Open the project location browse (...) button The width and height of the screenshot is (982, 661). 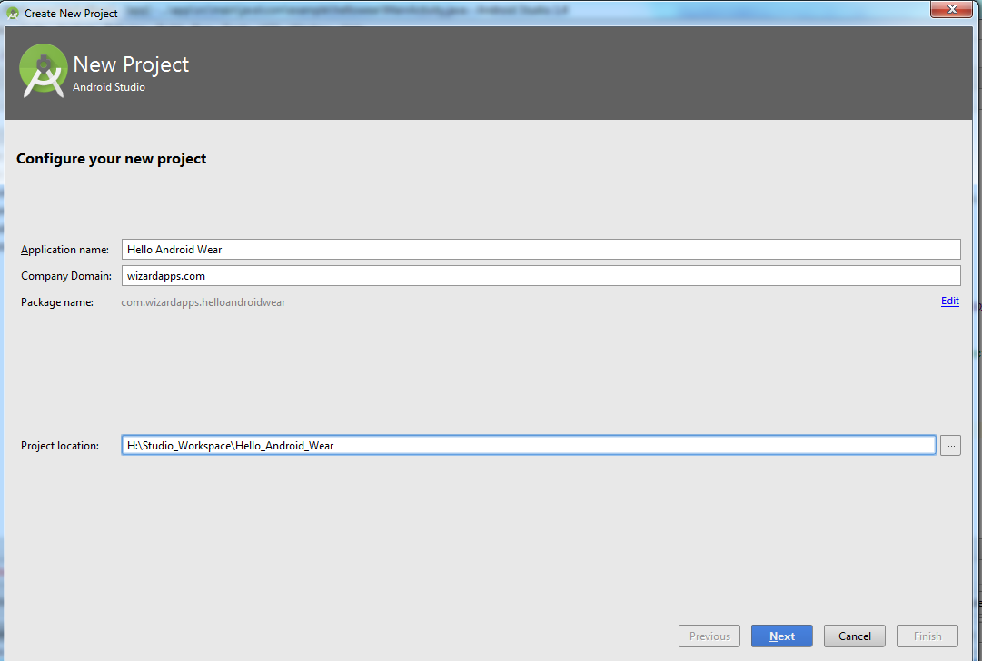coord(950,445)
